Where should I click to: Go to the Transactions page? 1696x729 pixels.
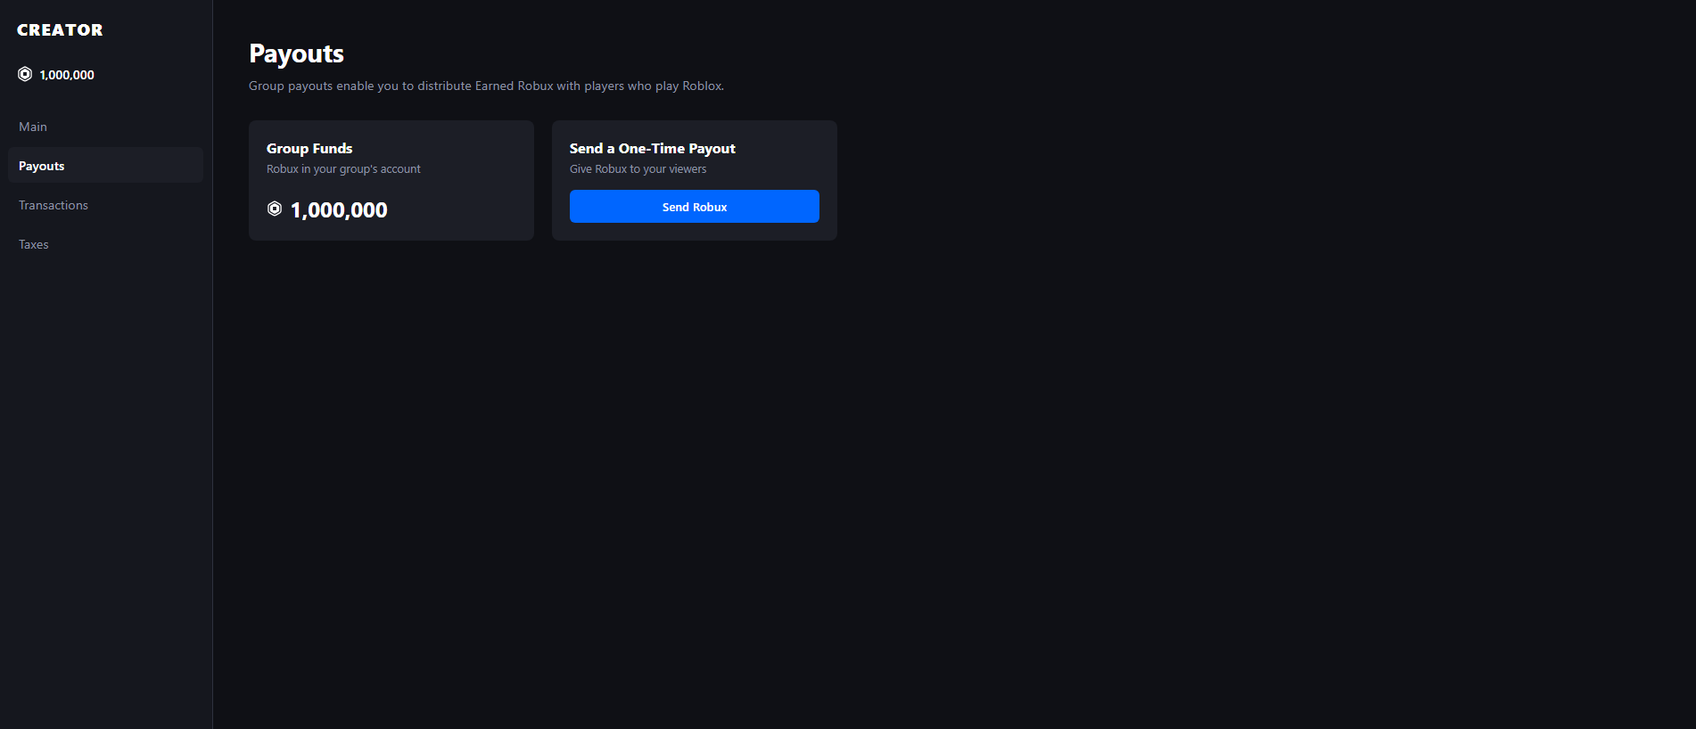[x=105, y=205]
